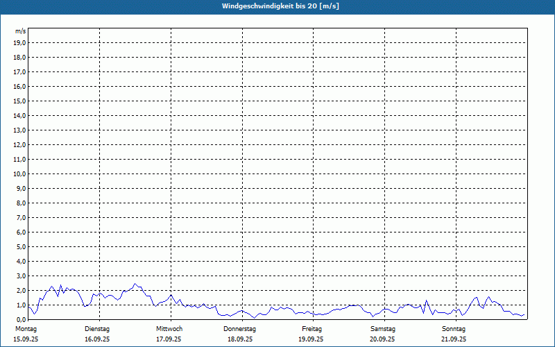Click the 'Sonntag' day label

click(454, 329)
